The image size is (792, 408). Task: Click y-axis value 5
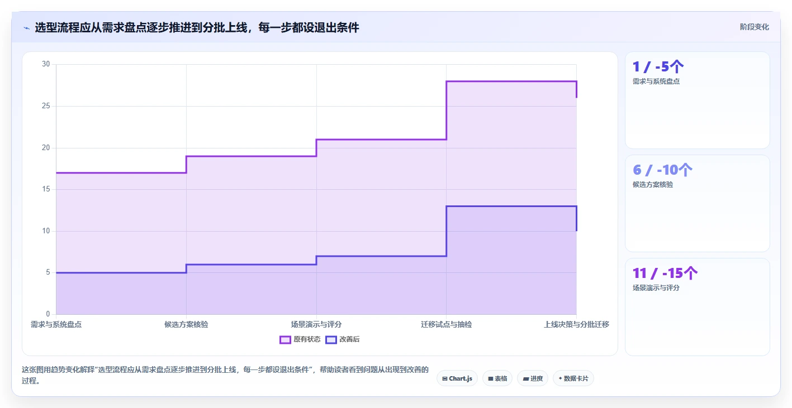point(48,272)
